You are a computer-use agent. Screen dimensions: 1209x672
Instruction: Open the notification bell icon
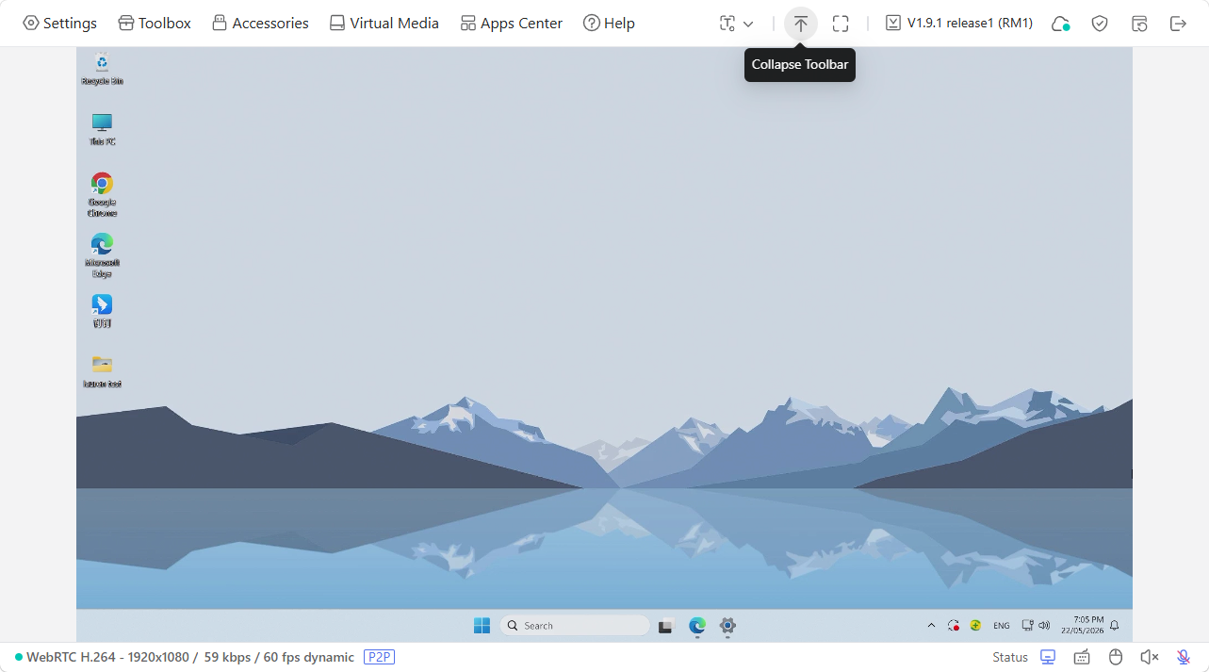pos(1115,626)
